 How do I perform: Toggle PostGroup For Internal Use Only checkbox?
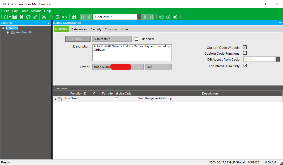click(x=117, y=99)
